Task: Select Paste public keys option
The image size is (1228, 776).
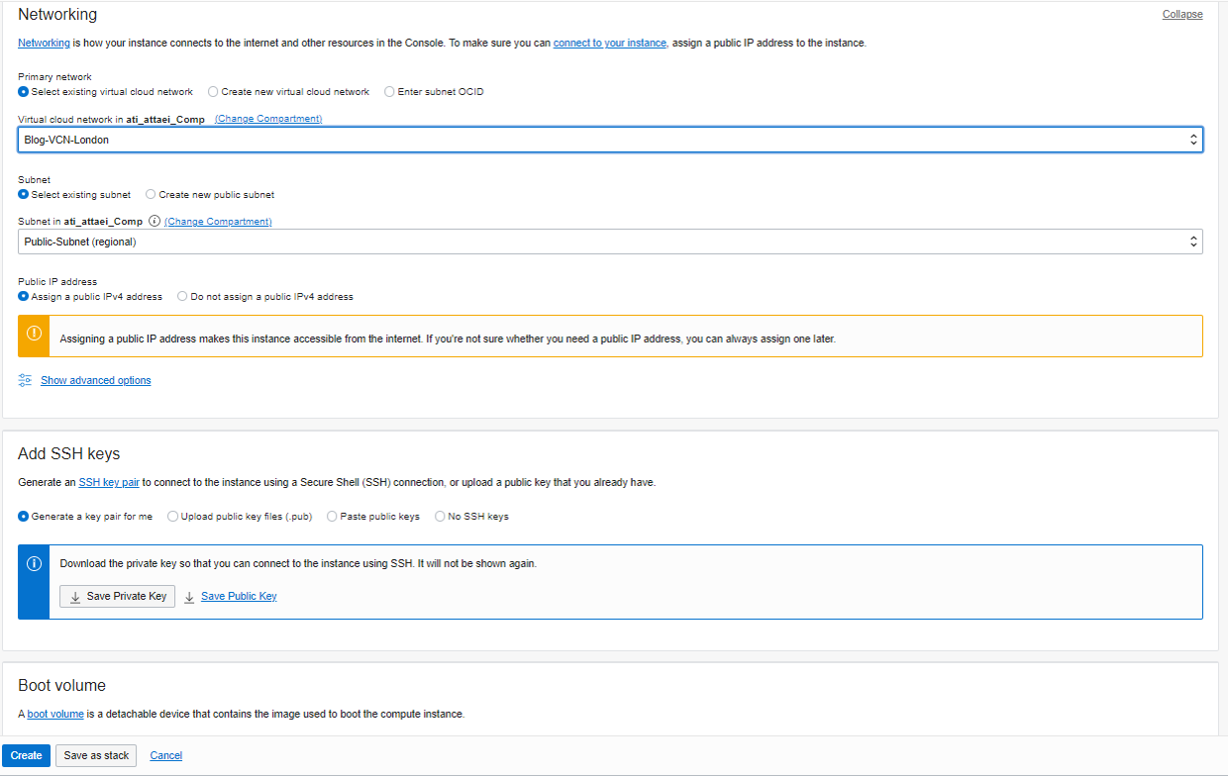Action: point(332,517)
